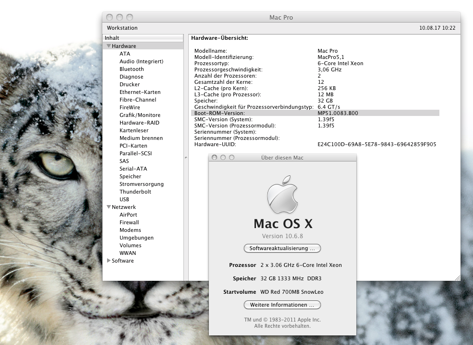Viewport: 473px width, 345px height.
Task: Expand the Software section triangle
Action: pos(109,261)
